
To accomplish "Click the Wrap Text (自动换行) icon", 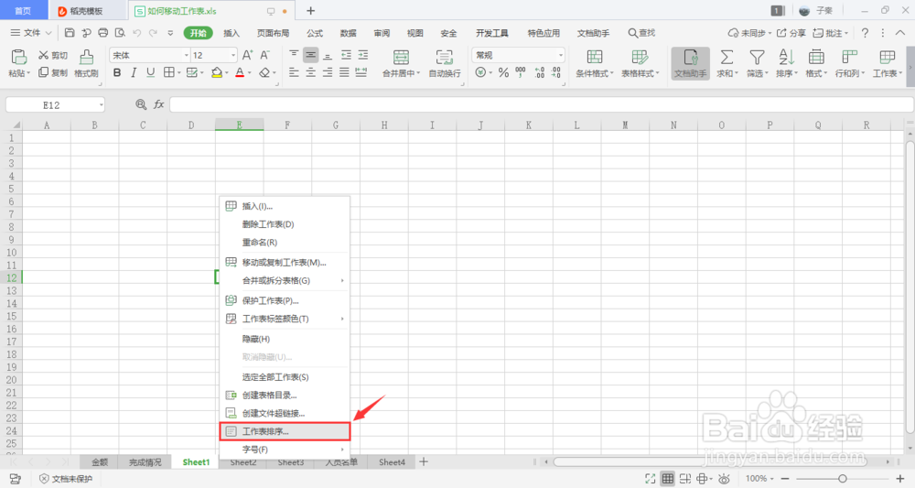I will 444,57.
